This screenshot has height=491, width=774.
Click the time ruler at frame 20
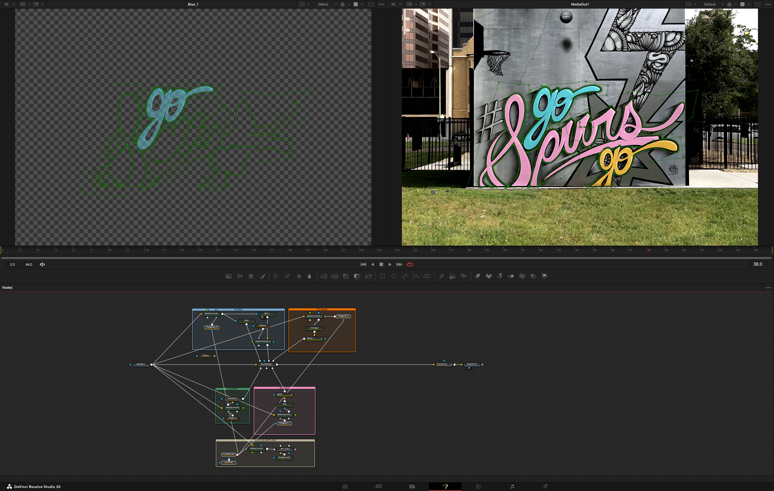tap(326, 250)
